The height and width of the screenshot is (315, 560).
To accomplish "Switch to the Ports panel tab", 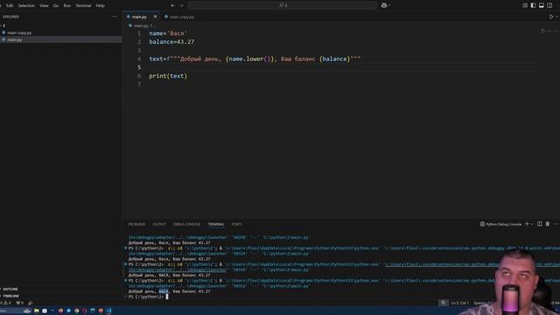I will coord(236,224).
